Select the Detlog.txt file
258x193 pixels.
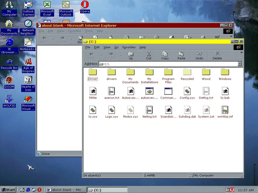(206, 93)
